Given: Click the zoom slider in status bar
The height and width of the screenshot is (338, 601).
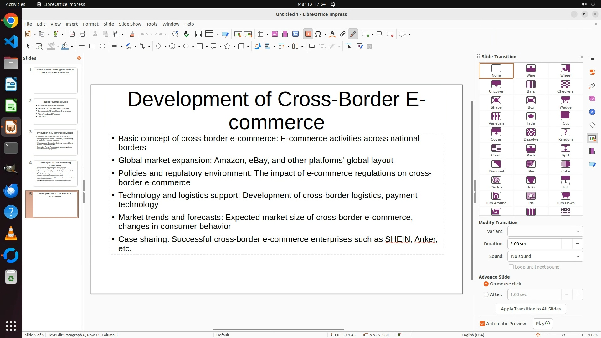Looking at the screenshot, I should [x=563, y=335].
